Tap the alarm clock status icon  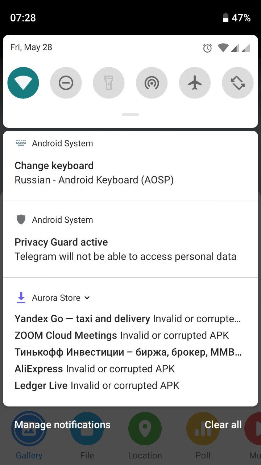click(x=207, y=48)
